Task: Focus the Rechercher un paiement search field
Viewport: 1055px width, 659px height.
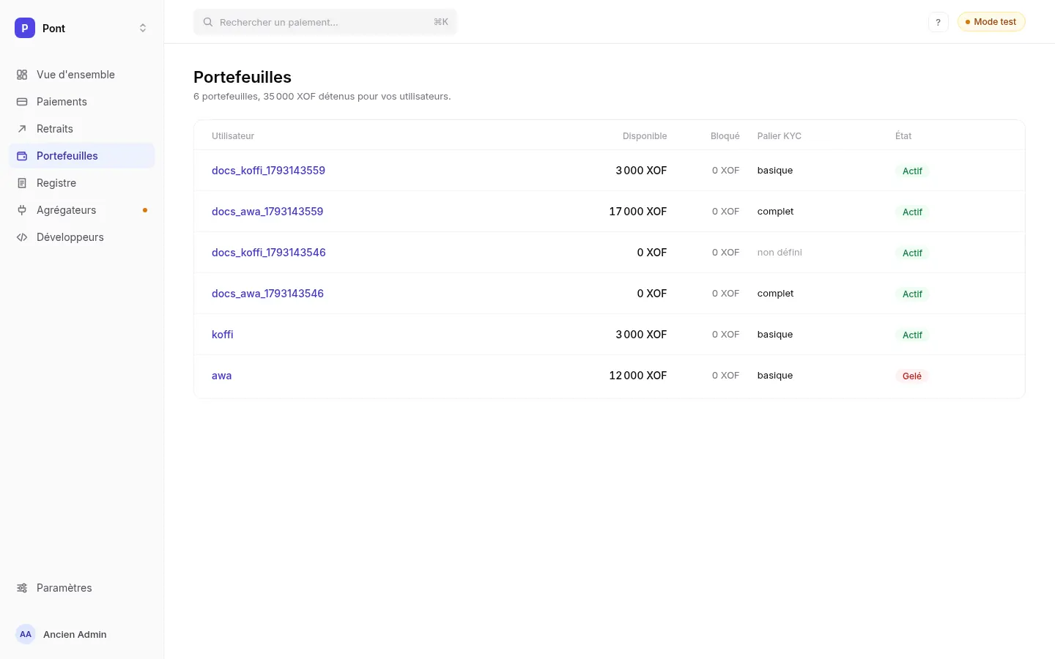Action: [x=325, y=22]
